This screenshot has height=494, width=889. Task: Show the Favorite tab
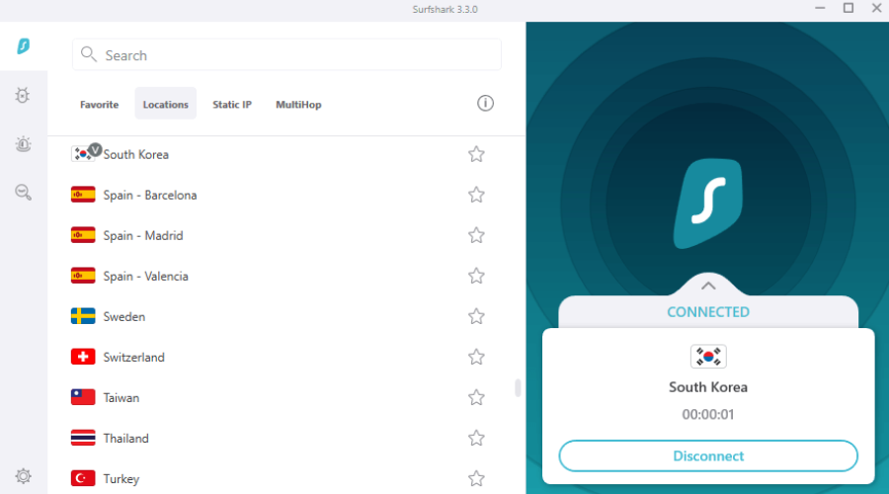tap(99, 105)
